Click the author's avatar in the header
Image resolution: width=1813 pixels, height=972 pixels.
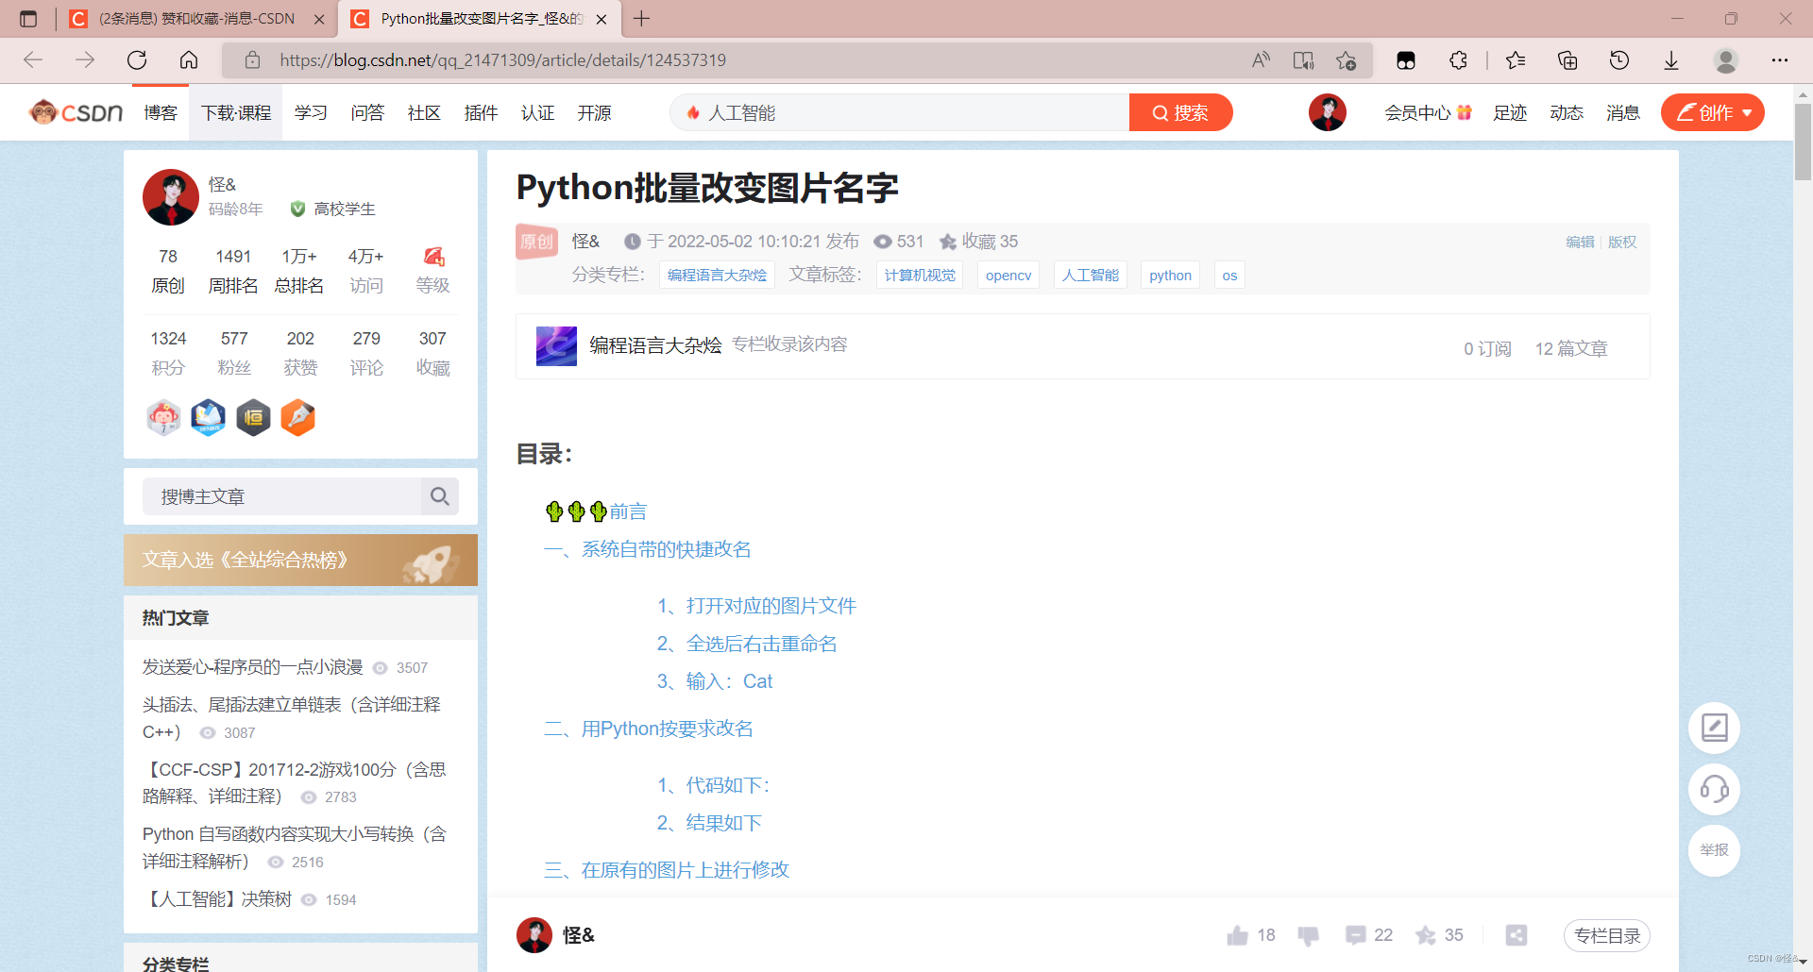coord(1327,111)
